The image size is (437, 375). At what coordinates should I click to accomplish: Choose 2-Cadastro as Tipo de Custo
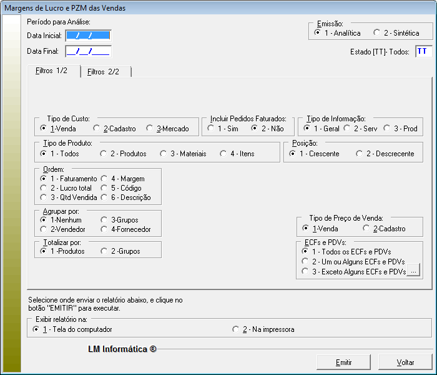click(96, 129)
